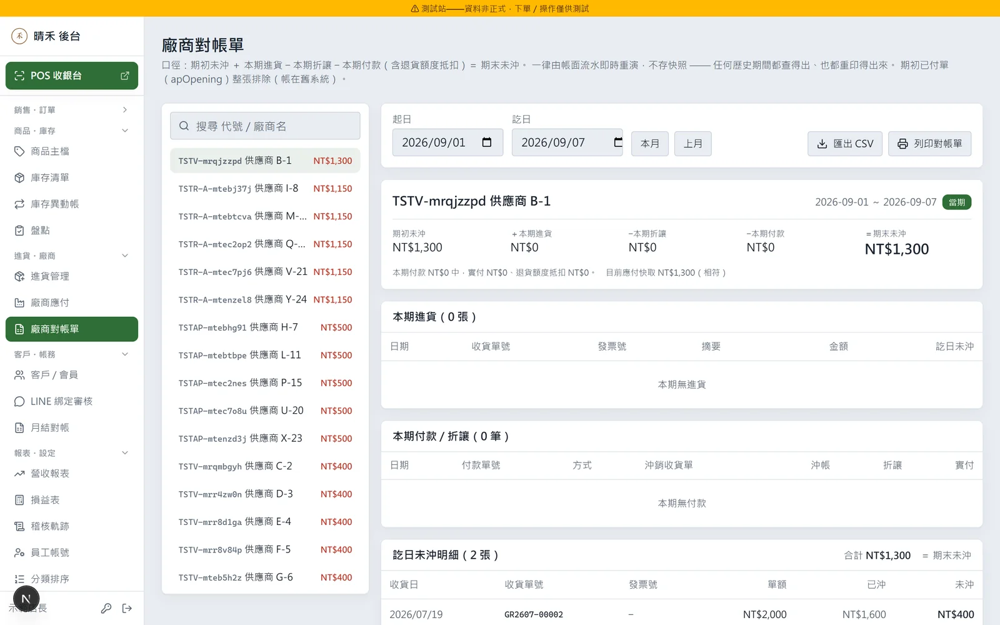Click the LINE 綁定審核 chat icon
The width and height of the screenshot is (1000, 625).
(x=19, y=401)
